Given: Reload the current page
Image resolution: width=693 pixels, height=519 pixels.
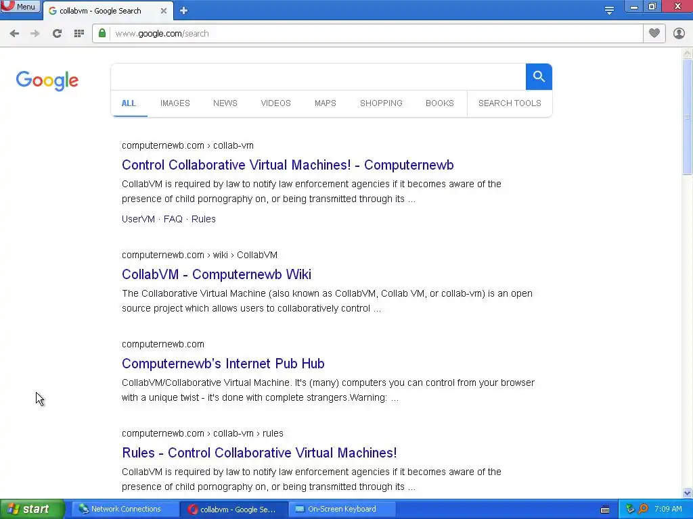Looking at the screenshot, I should coord(57,34).
